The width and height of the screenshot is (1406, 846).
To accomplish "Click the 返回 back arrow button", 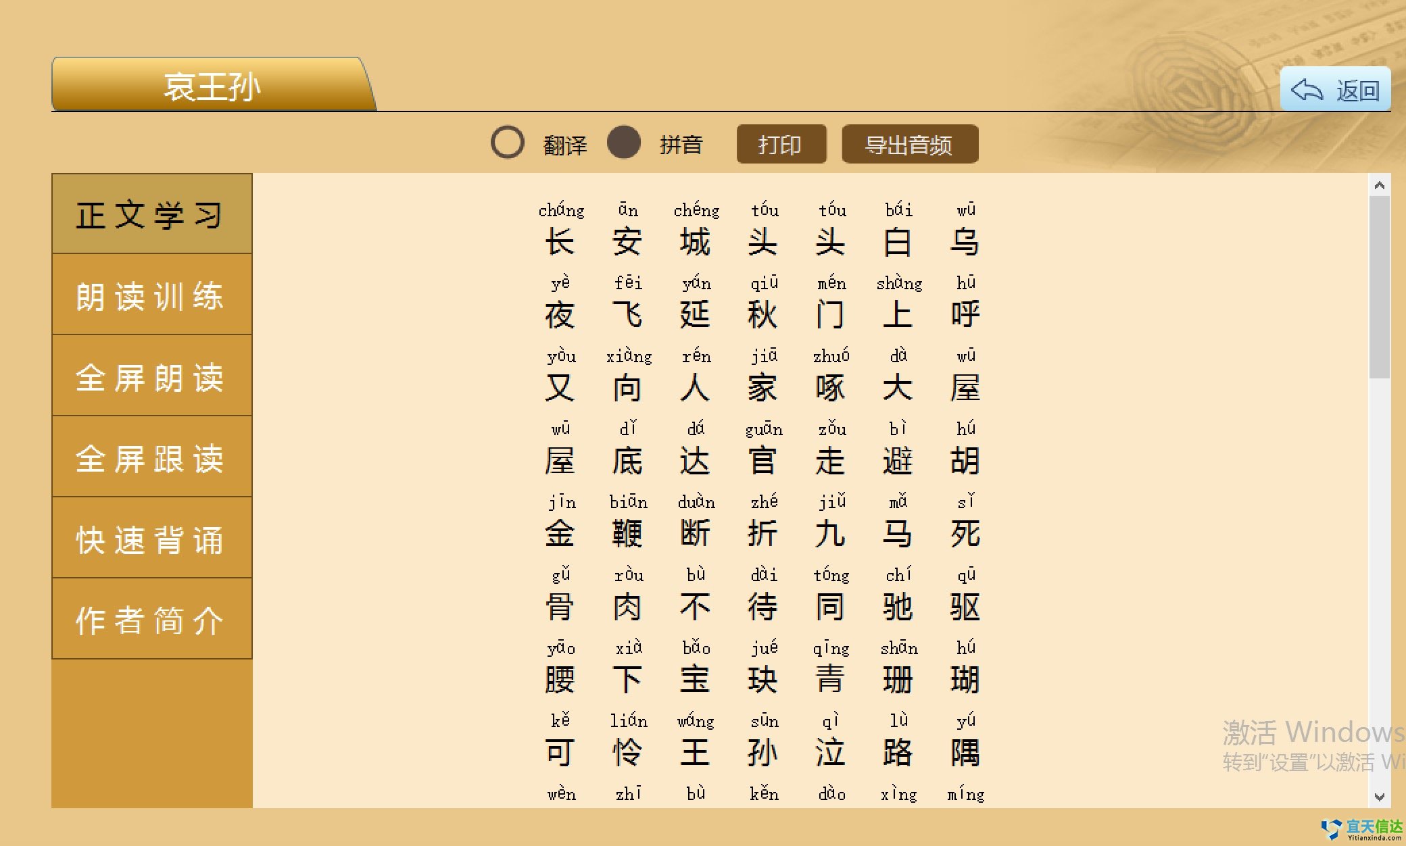I will [1335, 90].
